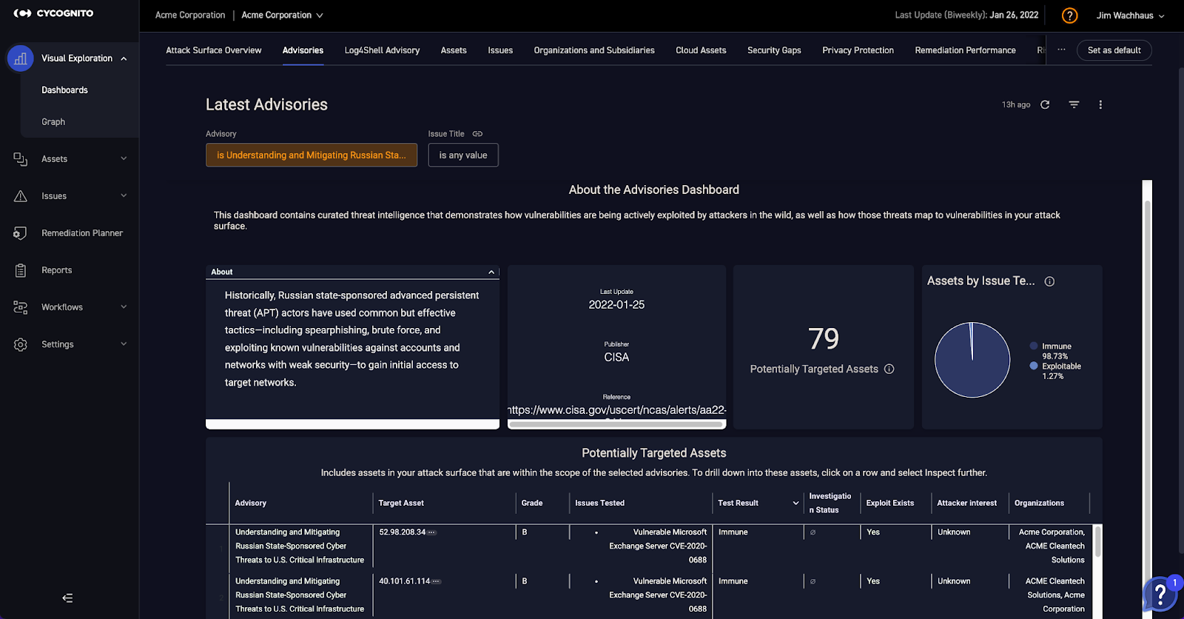The width and height of the screenshot is (1184, 619).
Task: Click the Exploitable legend color dot
Action: 1034,366
